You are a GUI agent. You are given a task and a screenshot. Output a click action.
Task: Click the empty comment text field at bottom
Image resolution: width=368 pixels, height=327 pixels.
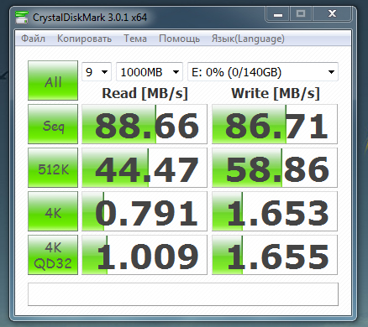[183, 294]
